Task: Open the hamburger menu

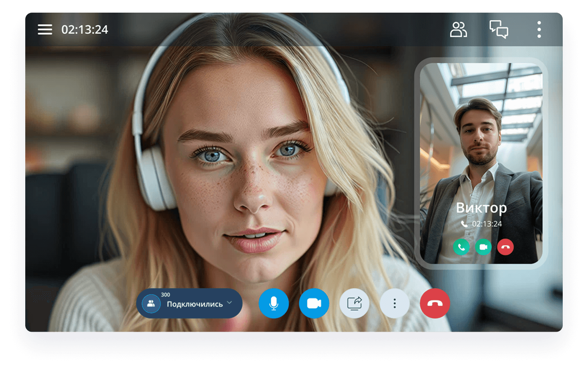Action: coord(45,29)
